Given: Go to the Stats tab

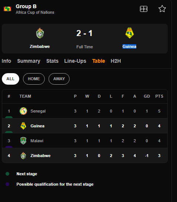Looking at the screenshot, I should point(53,61).
